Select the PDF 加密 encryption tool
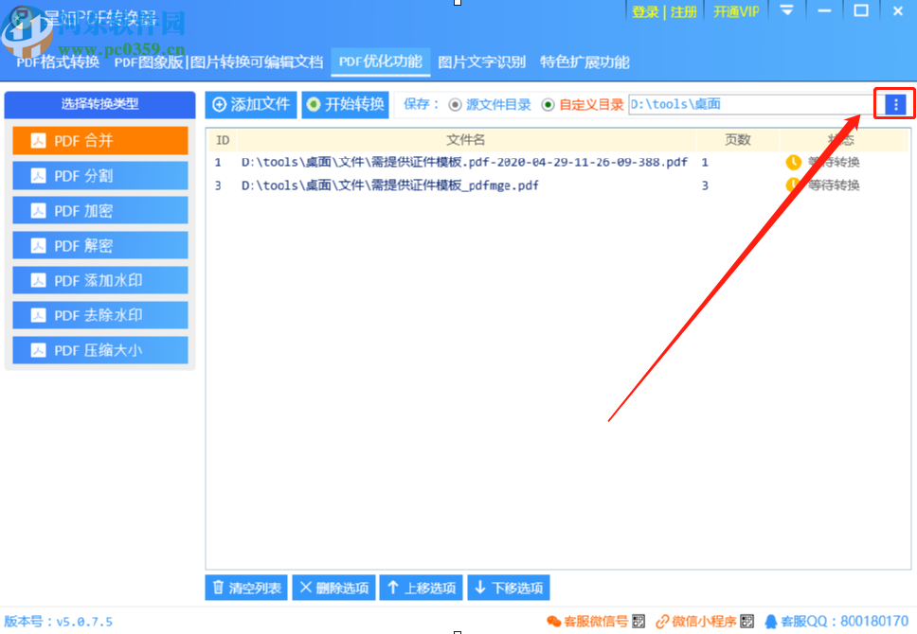Image resolution: width=917 pixels, height=634 pixels. tap(99, 210)
